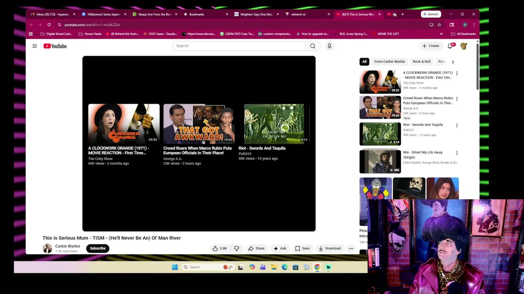Click the YouTube search input field
Viewport: 524px width, 294px height.
(239, 46)
